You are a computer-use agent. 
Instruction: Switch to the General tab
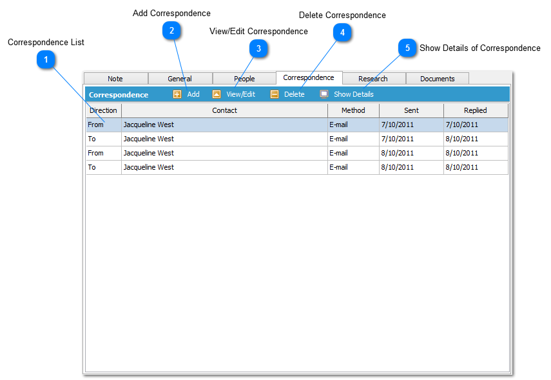click(180, 79)
